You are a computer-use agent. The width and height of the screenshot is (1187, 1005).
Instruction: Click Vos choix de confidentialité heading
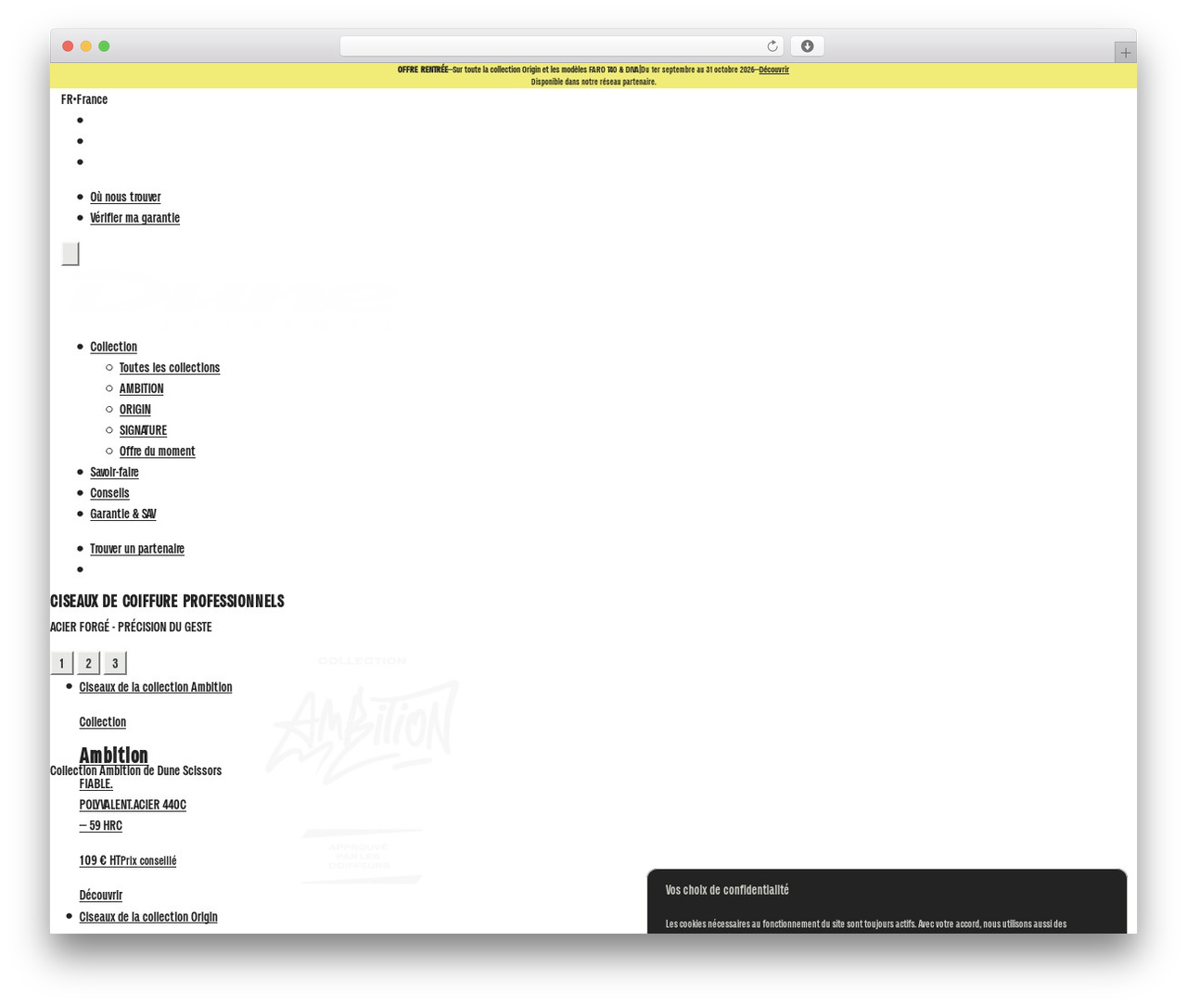click(727, 890)
